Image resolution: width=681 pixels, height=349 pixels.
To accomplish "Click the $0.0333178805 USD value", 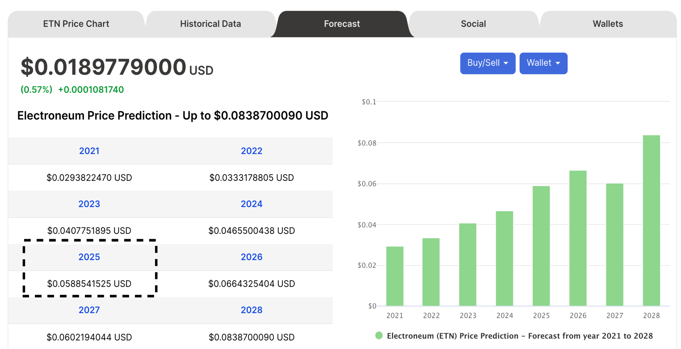I will point(252,178).
